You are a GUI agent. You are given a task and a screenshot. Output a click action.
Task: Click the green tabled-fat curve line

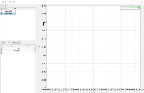click(94, 47)
